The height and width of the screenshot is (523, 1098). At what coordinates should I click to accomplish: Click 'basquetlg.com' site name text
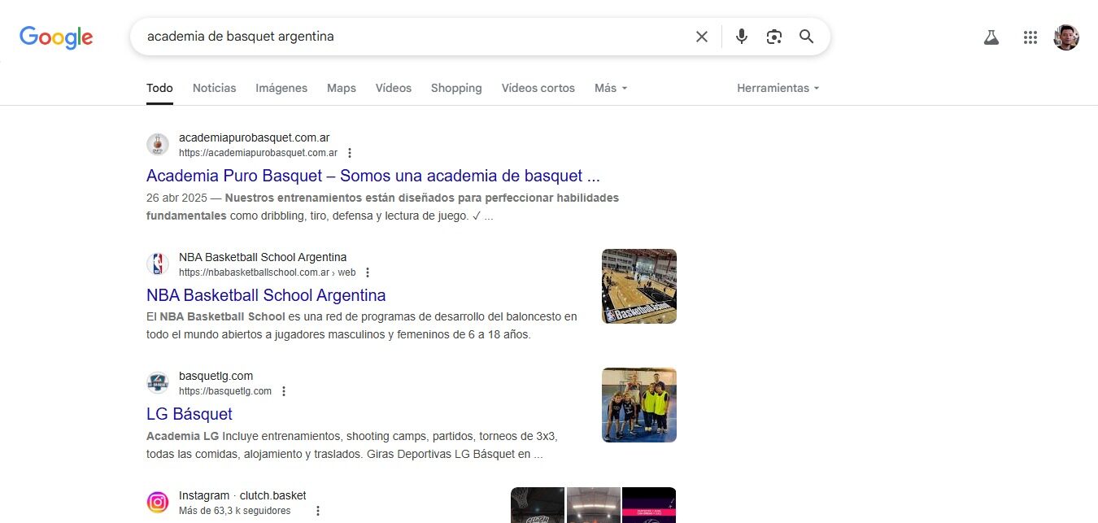click(x=216, y=376)
